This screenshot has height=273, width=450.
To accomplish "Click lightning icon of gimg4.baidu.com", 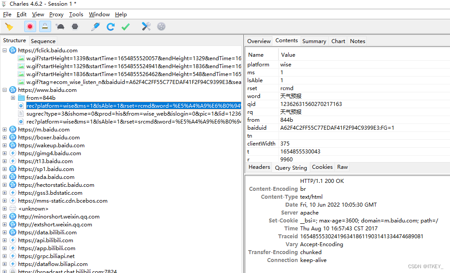I will tap(13, 153).
